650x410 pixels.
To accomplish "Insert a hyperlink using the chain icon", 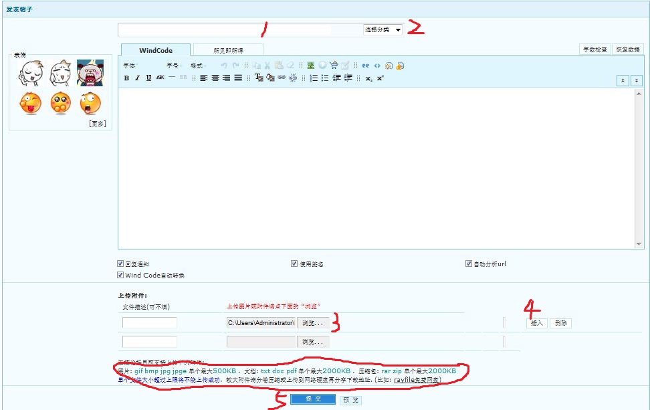I will point(282,78).
